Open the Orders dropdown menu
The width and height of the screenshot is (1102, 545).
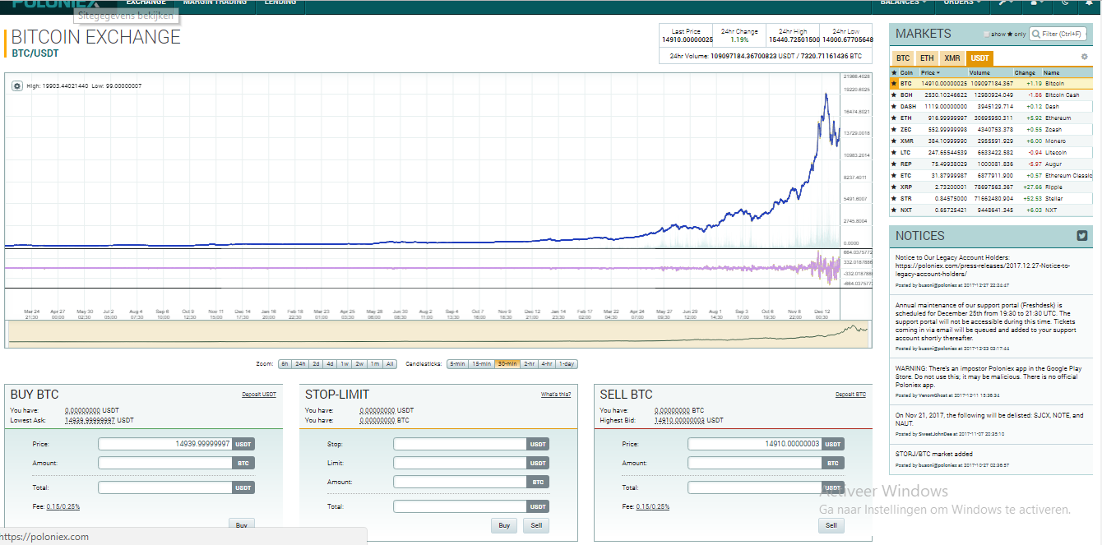(x=962, y=2)
